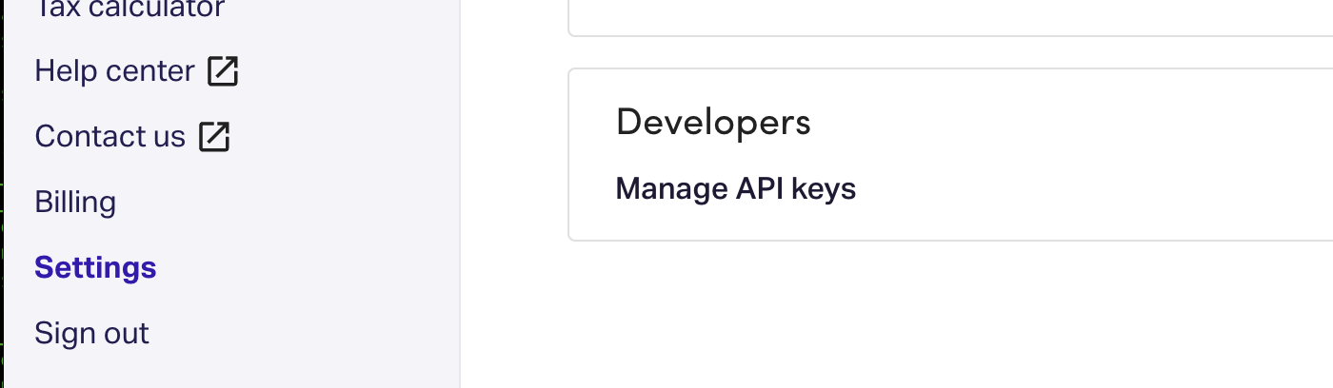
Task: Click empty space right of Developers heading
Action: [x=1047, y=123]
